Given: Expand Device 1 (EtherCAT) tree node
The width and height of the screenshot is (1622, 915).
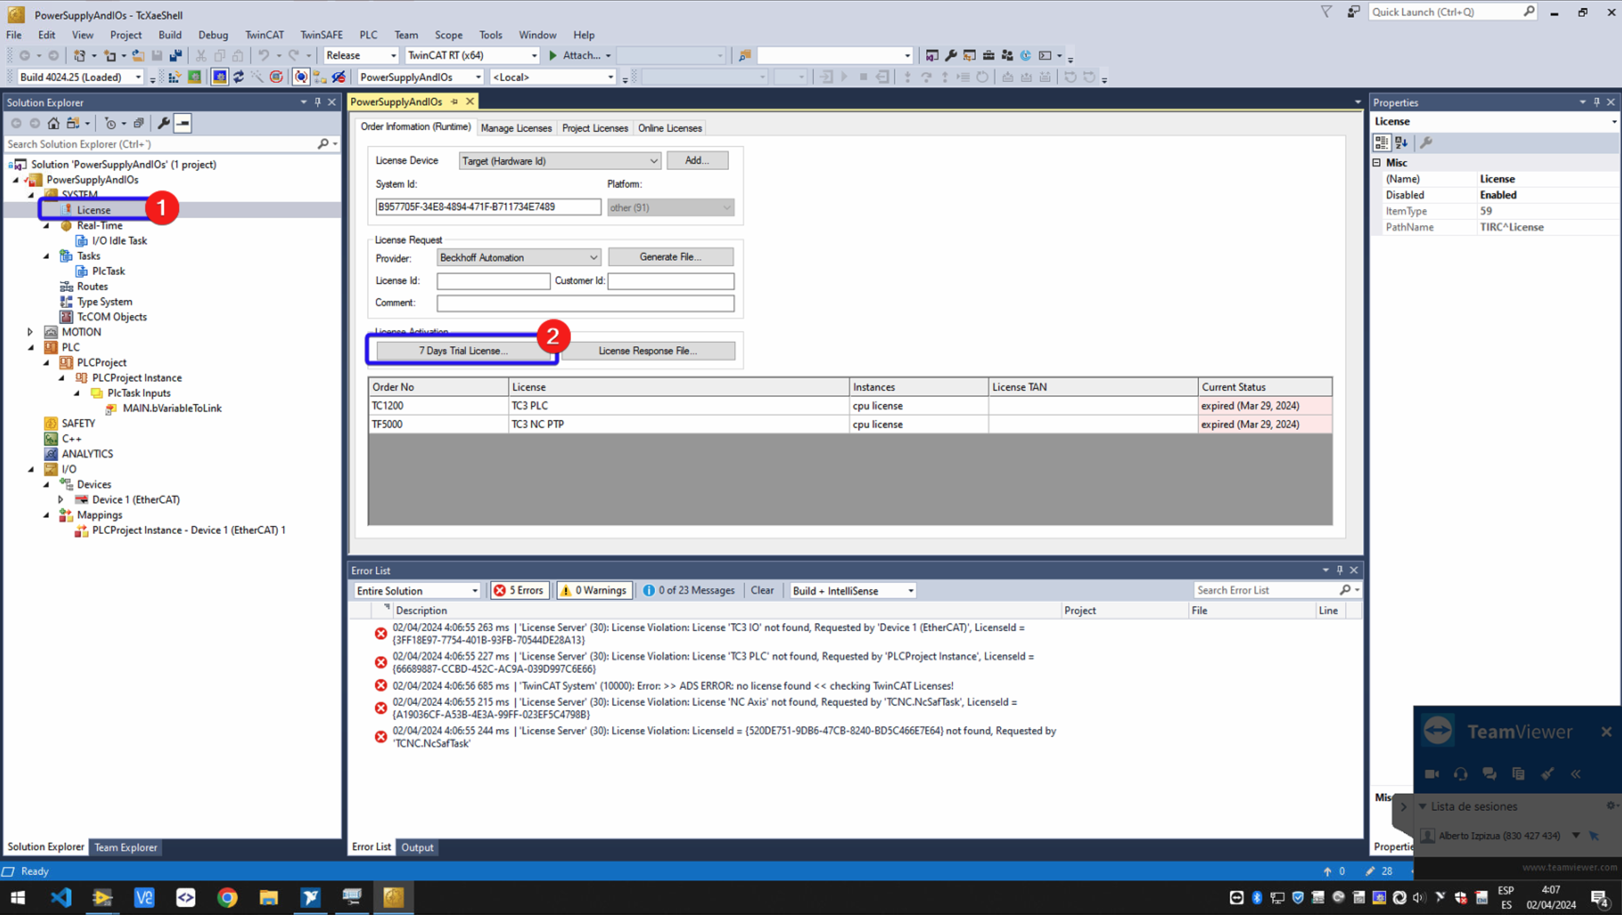Looking at the screenshot, I should (61, 500).
